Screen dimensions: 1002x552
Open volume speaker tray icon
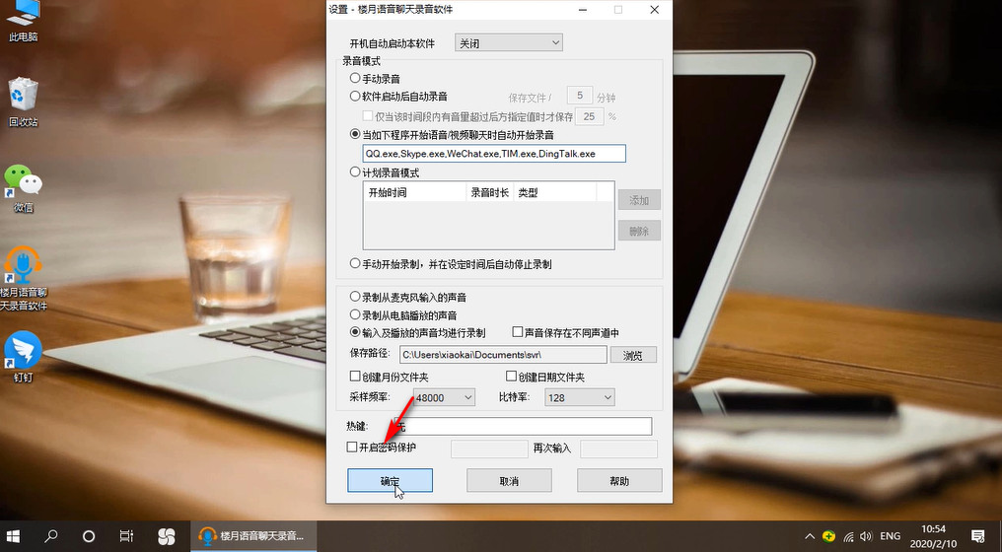click(866, 536)
